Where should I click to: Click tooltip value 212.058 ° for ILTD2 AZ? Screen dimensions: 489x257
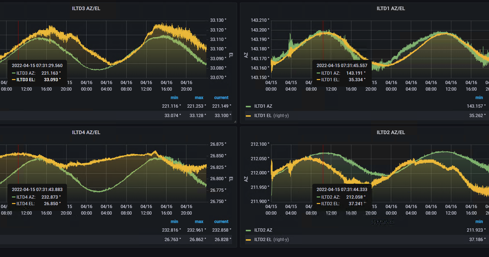(356, 197)
